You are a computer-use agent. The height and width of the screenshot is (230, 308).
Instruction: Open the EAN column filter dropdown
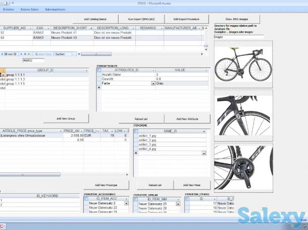click(48, 28)
